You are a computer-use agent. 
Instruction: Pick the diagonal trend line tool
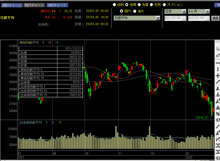coord(218,82)
